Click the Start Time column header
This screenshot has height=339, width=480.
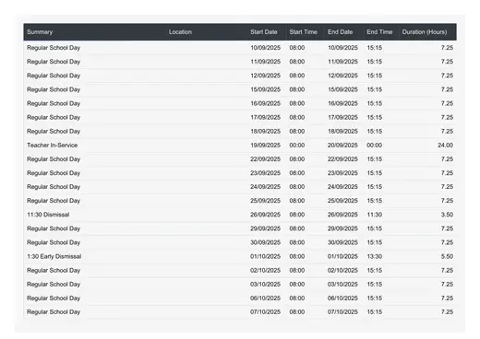point(303,32)
